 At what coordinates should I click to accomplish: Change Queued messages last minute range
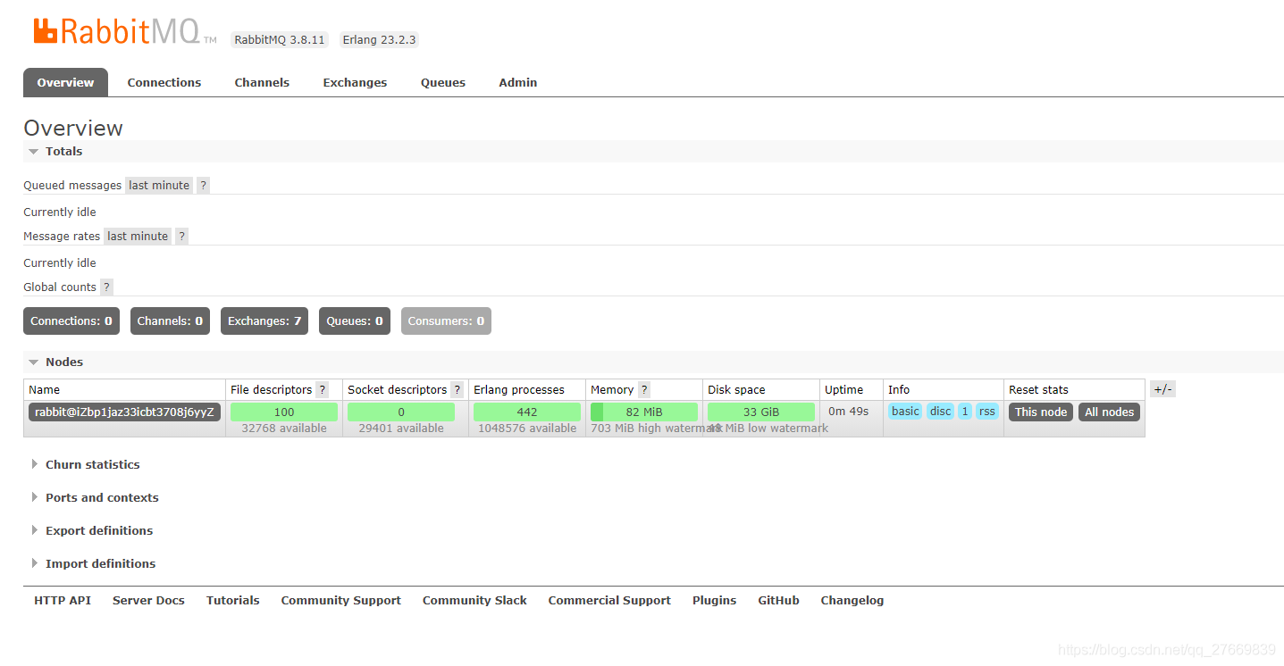tap(159, 186)
